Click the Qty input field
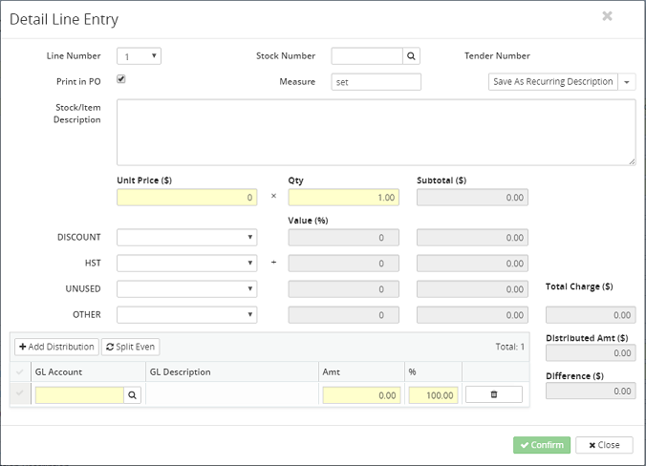Screen dimensions: 646x466 343,198
